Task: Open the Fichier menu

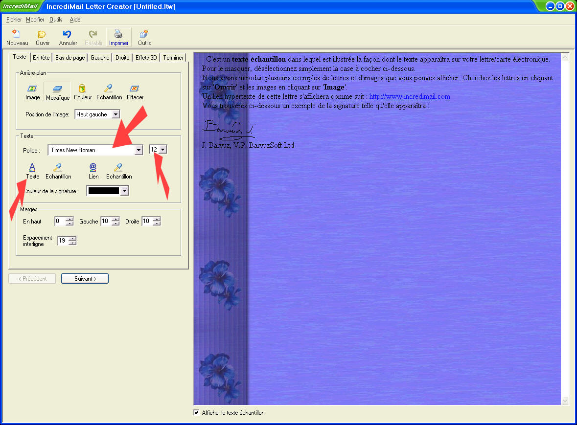Action: [14, 20]
